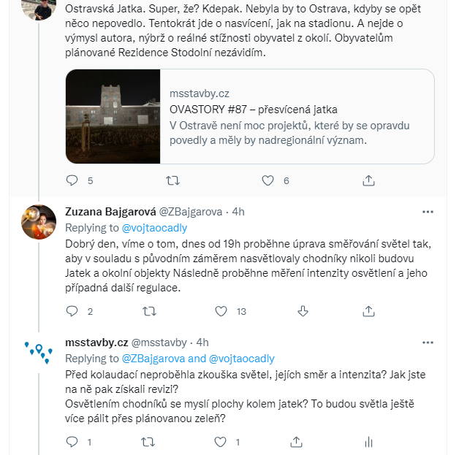Open more options for msstavby.cz reply
This screenshot has width=459, height=455.
coord(428,343)
